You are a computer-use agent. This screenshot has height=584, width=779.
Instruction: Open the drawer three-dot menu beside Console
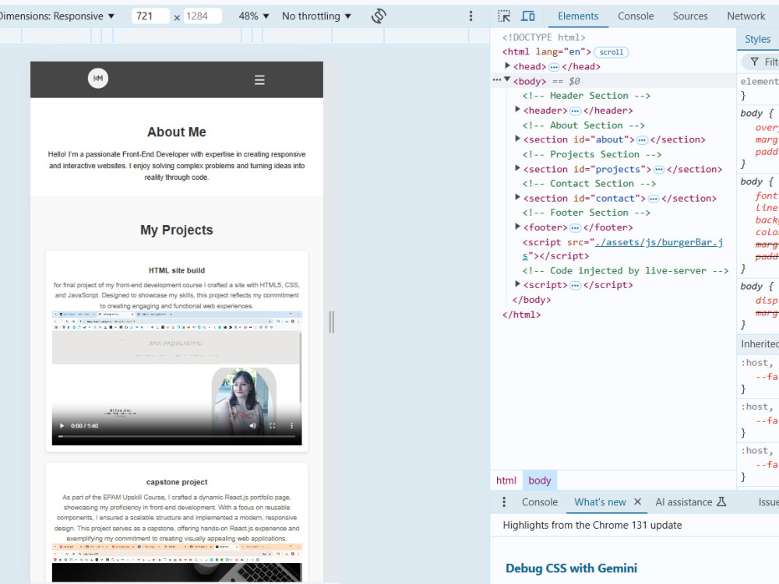coord(504,502)
